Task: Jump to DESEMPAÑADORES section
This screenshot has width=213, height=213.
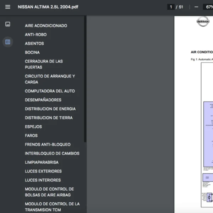Action: (x=43, y=100)
